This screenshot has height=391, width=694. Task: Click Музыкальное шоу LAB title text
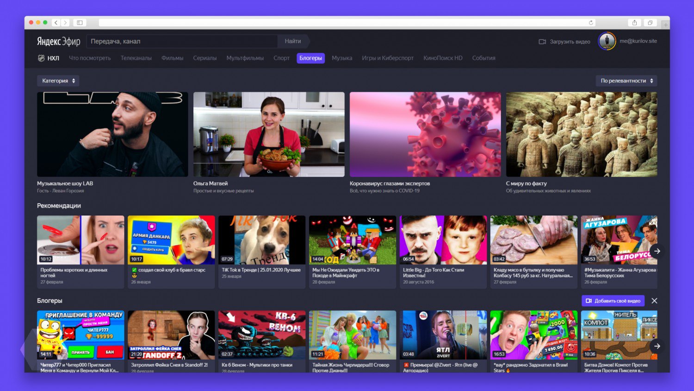click(x=65, y=183)
